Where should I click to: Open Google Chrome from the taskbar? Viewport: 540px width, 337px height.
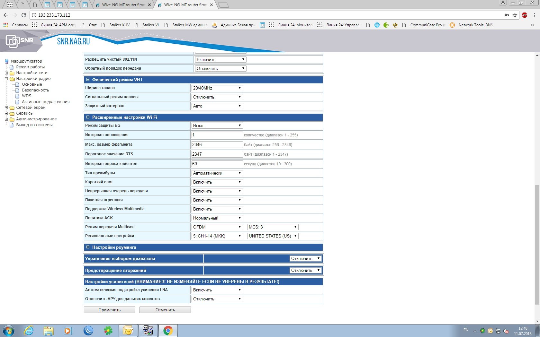point(168,330)
